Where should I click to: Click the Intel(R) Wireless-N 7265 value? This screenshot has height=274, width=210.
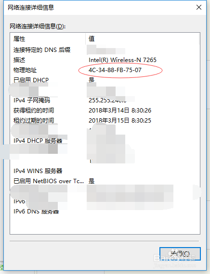[x=122, y=60]
